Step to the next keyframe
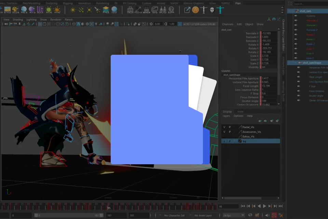 (270, 206)
